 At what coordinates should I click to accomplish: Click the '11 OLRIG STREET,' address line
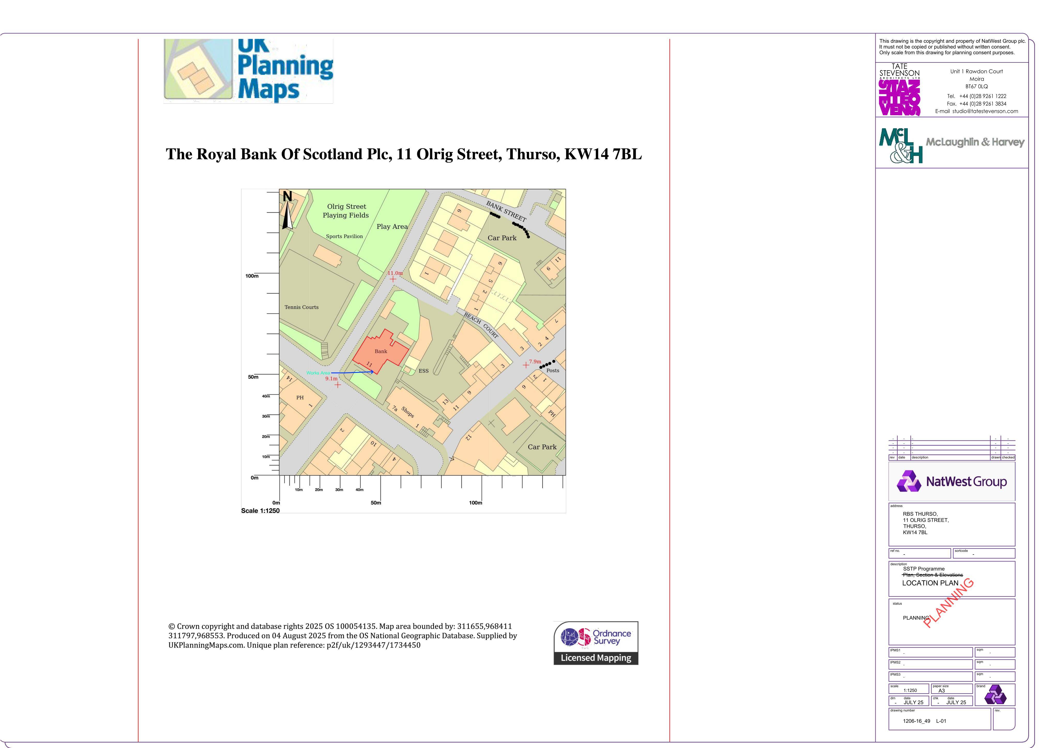926,520
